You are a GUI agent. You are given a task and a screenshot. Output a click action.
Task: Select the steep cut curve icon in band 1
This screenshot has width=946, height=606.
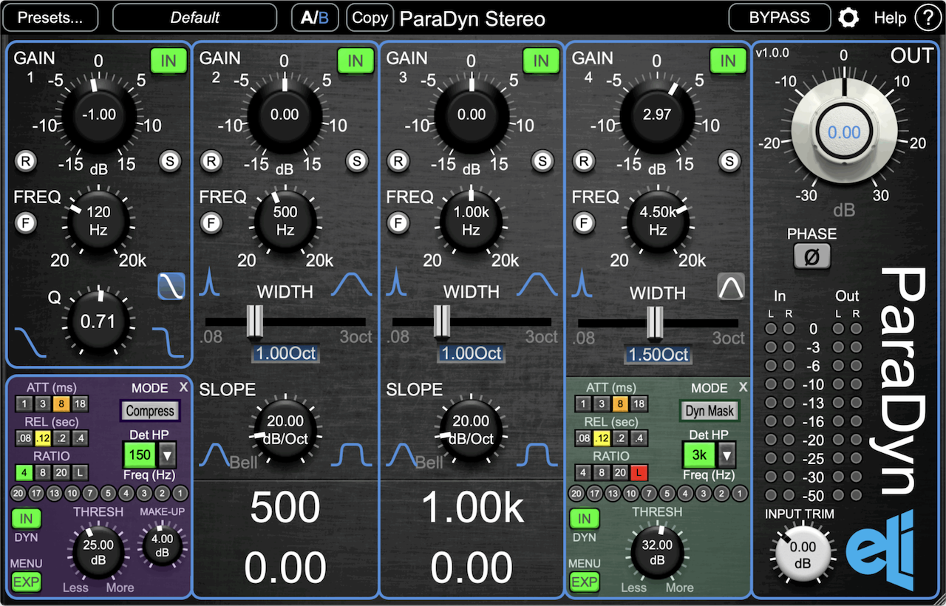tap(167, 342)
